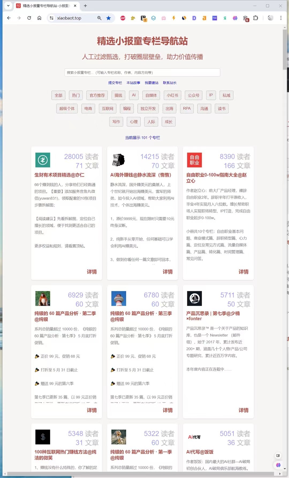Image resolution: width=289 pixels, height=478 pixels.
Task: Click the zoom magnifier icon in address bar
Action: (x=99, y=18)
